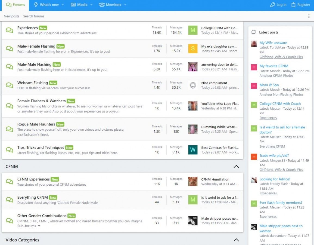314x245 pixels.
Task: Click the Members people icon
Action: [x=102, y=5]
